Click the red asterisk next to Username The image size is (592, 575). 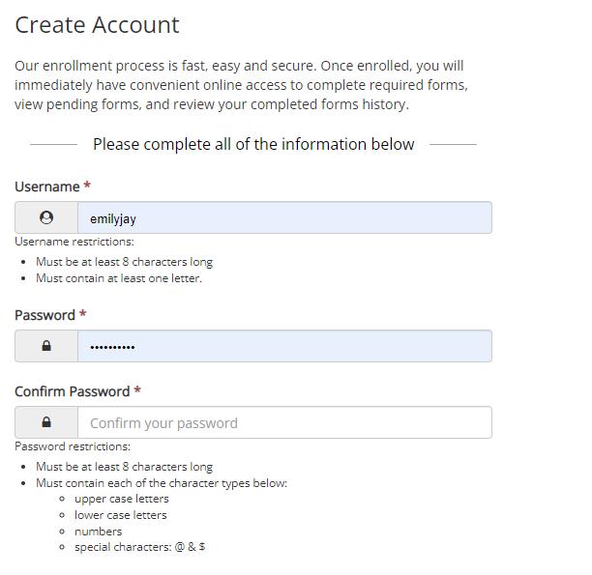(87, 186)
